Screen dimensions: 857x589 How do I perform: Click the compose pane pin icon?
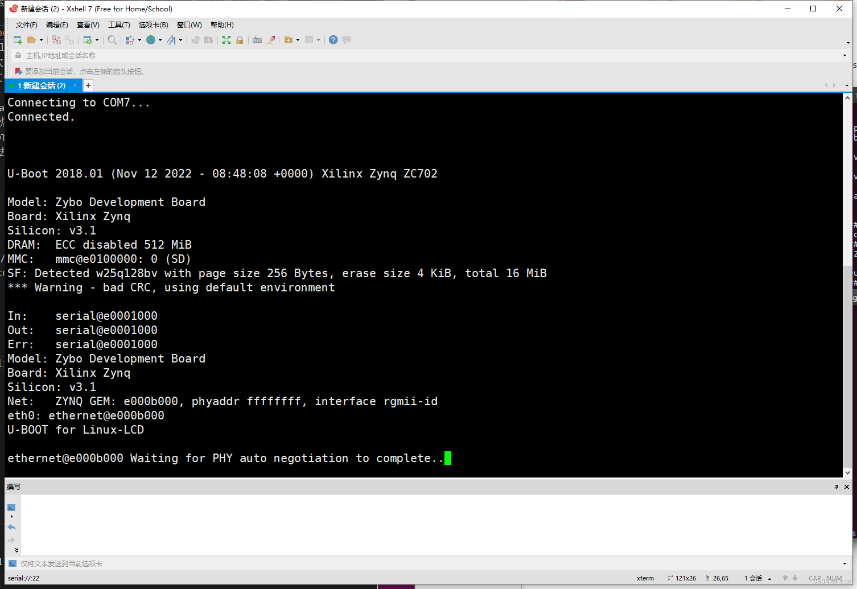tap(836, 487)
